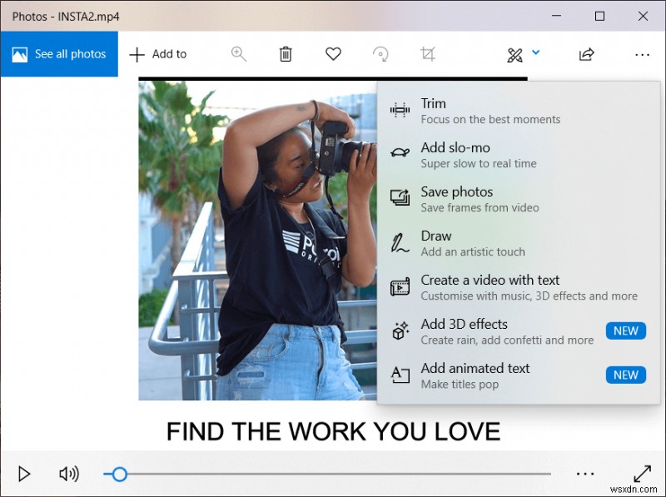Play the video
The image size is (666, 497).
pos(24,474)
